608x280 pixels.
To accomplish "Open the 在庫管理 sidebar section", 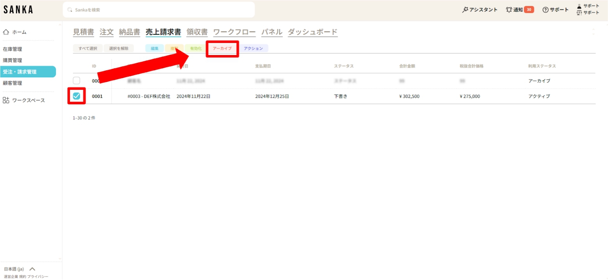I will tap(12, 49).
